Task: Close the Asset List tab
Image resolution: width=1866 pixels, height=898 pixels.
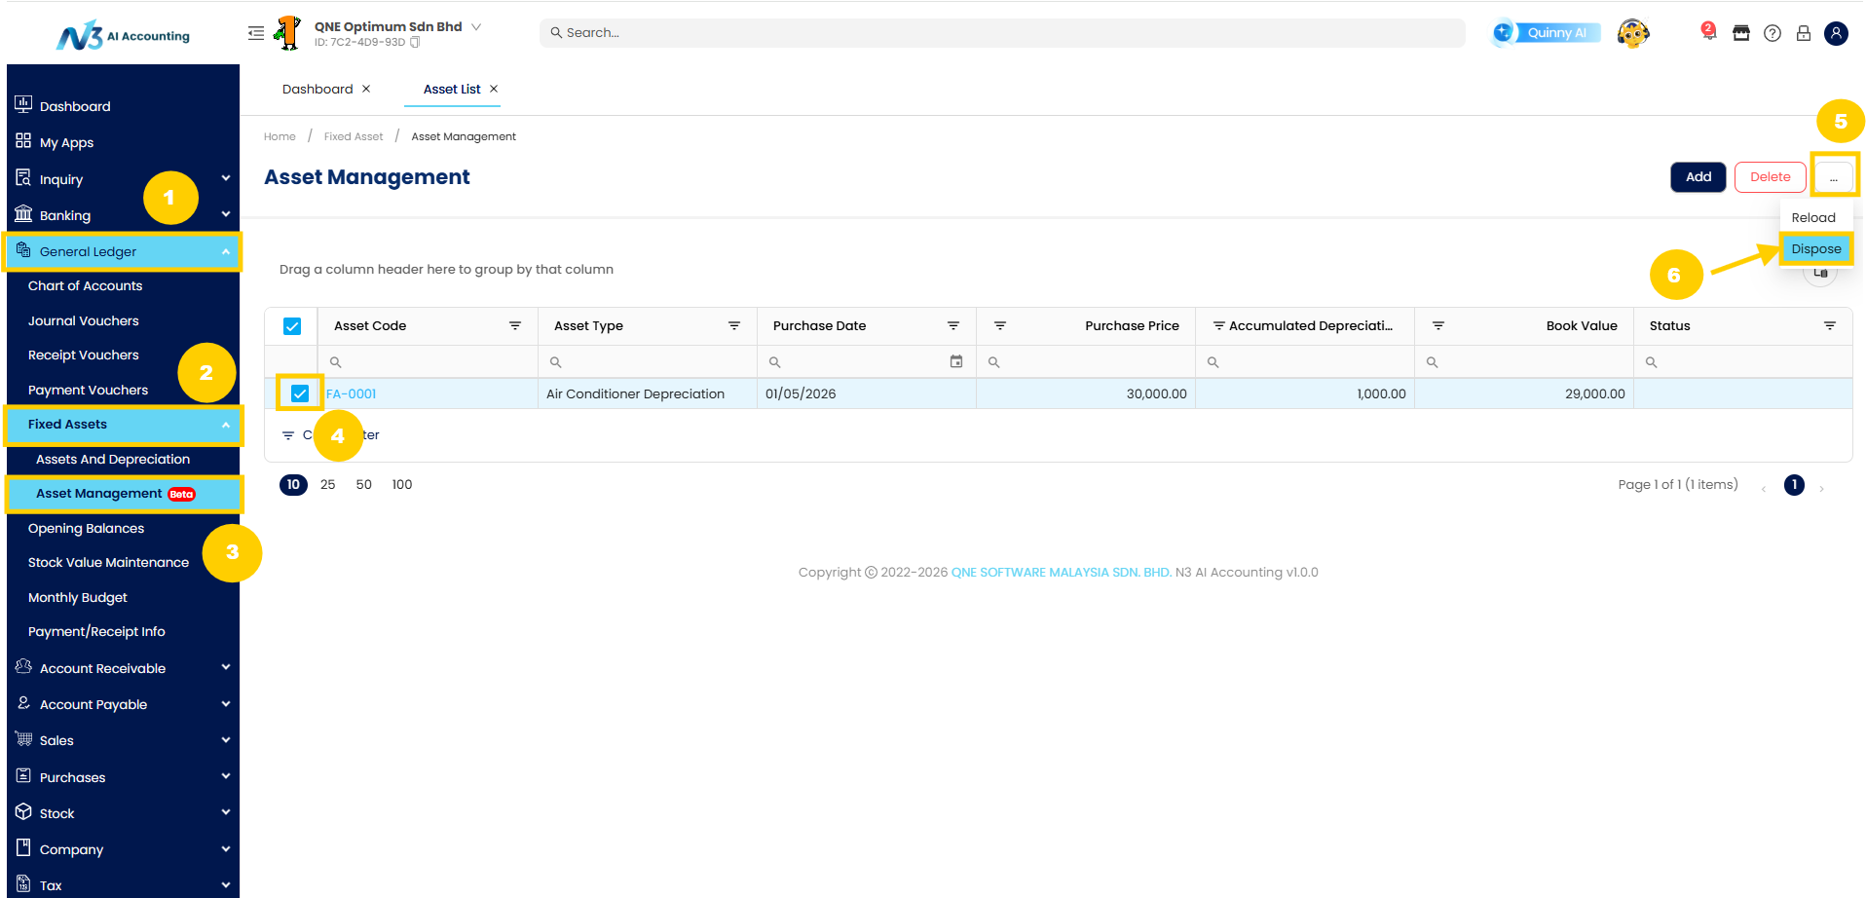Action: pos(494,89)
